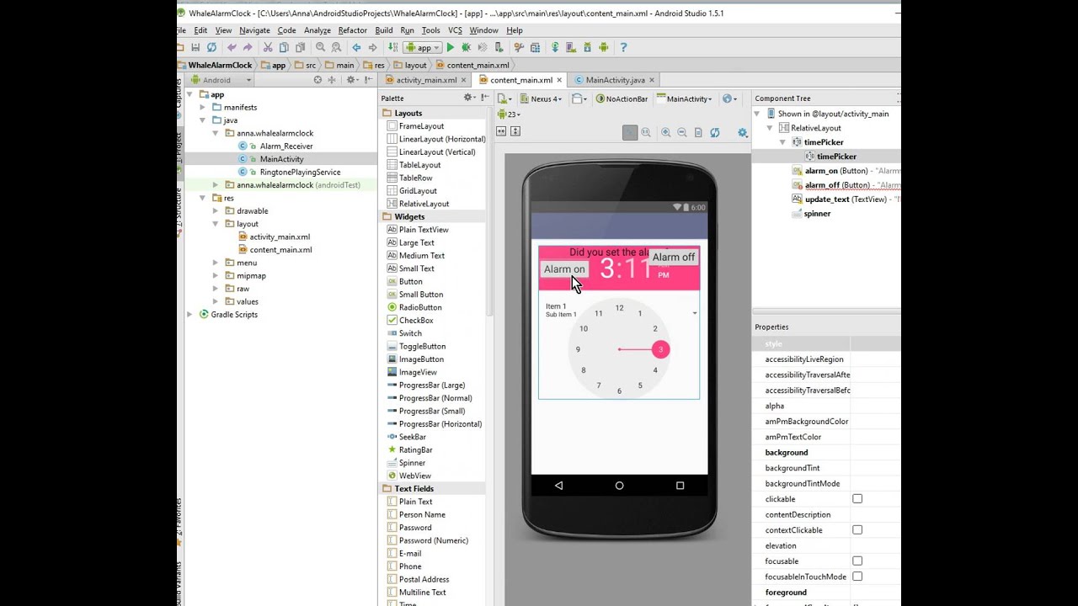Refresh the layout preview
The width and height of the screenshot is (1078, 606).
715,133
